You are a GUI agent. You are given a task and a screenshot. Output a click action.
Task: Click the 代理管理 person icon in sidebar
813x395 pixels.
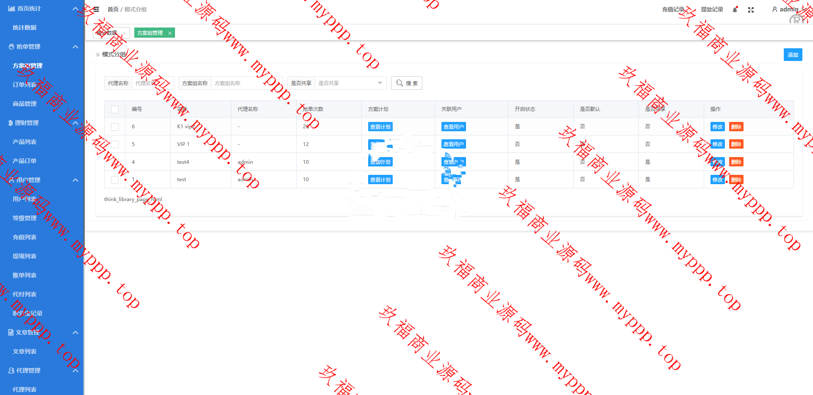(11, 370)
